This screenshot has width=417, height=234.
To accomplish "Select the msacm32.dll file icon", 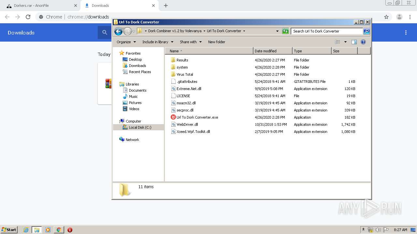I will 173,103.
